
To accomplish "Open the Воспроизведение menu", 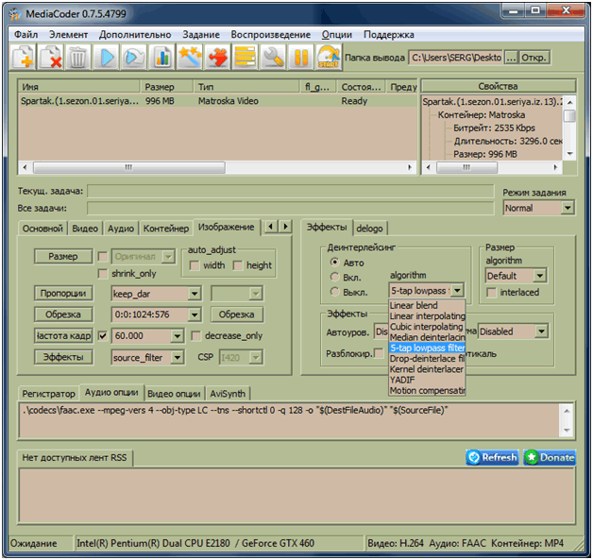I will pyautogui.click(x=269, y=35).
